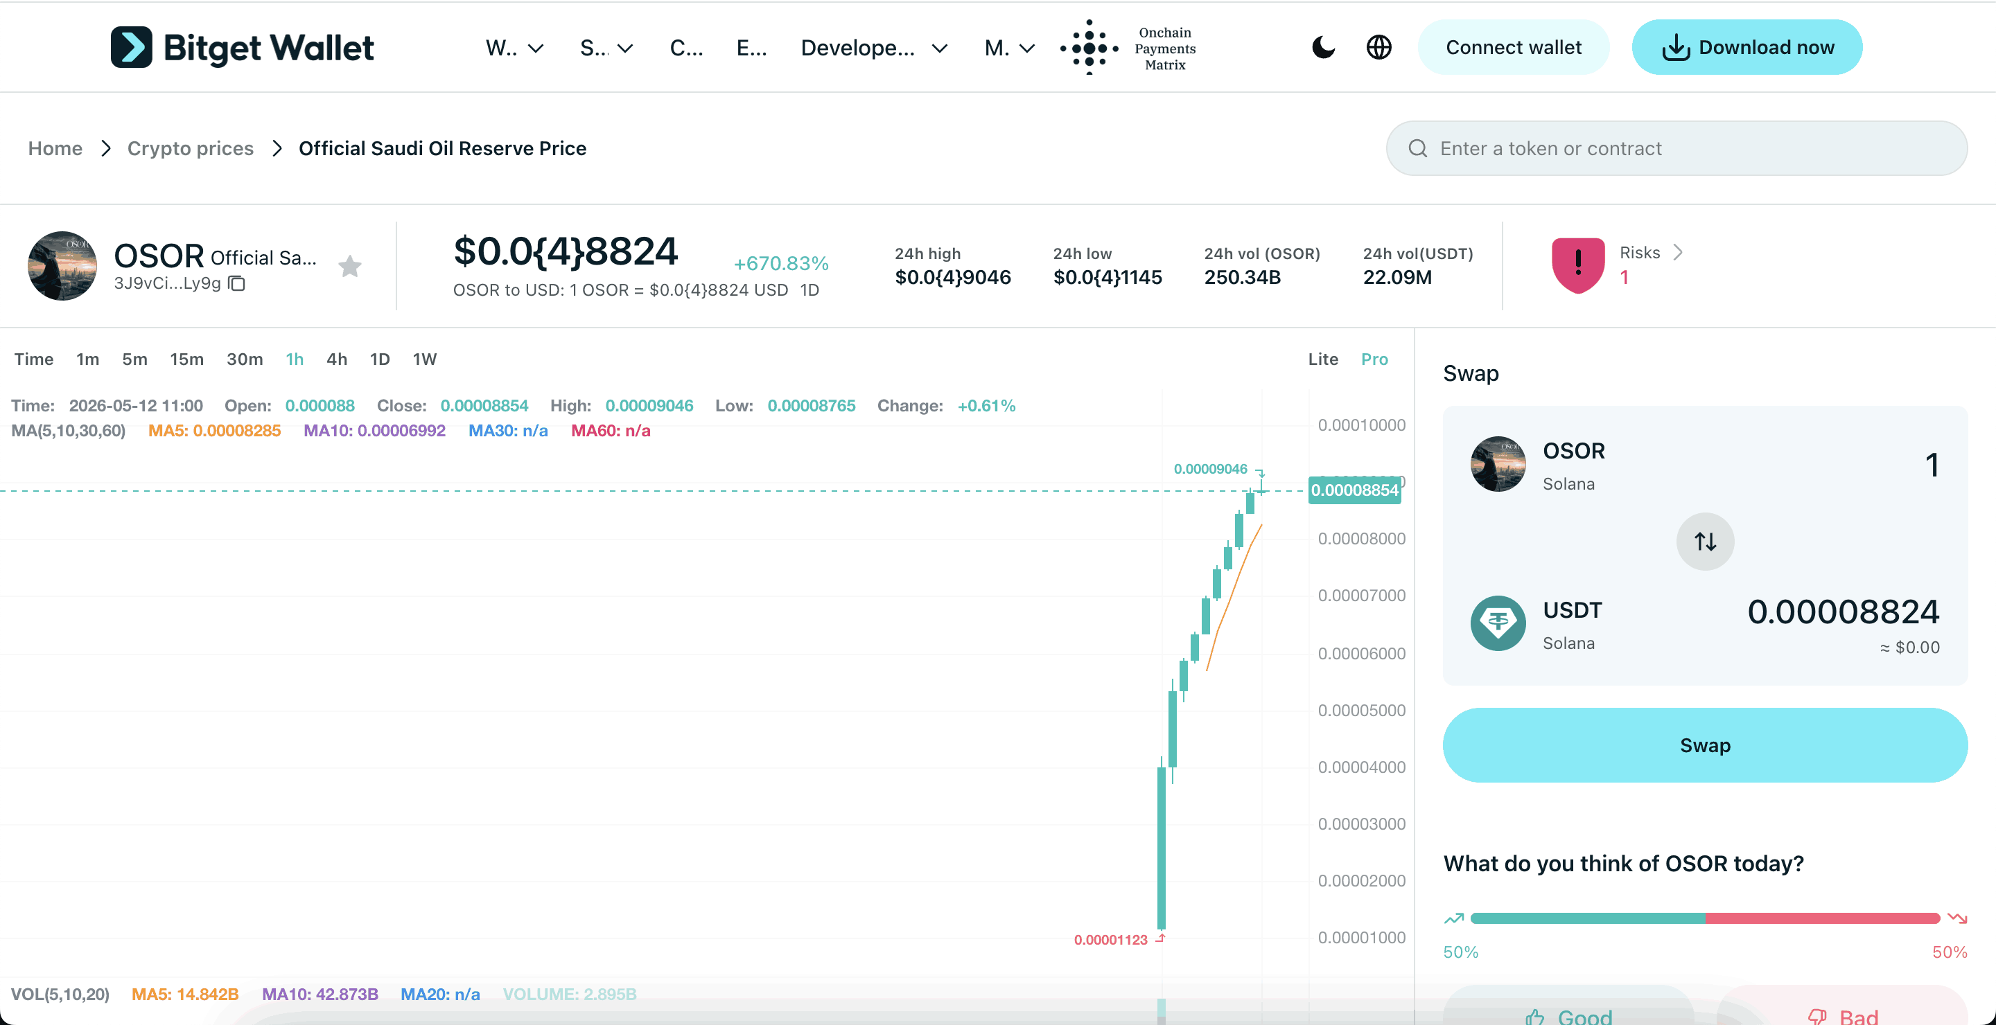Viewport: 1996px width, 1025px height.
Task: Click the 24h low value $0.0{4}1145
Action: click(1108, 277)
